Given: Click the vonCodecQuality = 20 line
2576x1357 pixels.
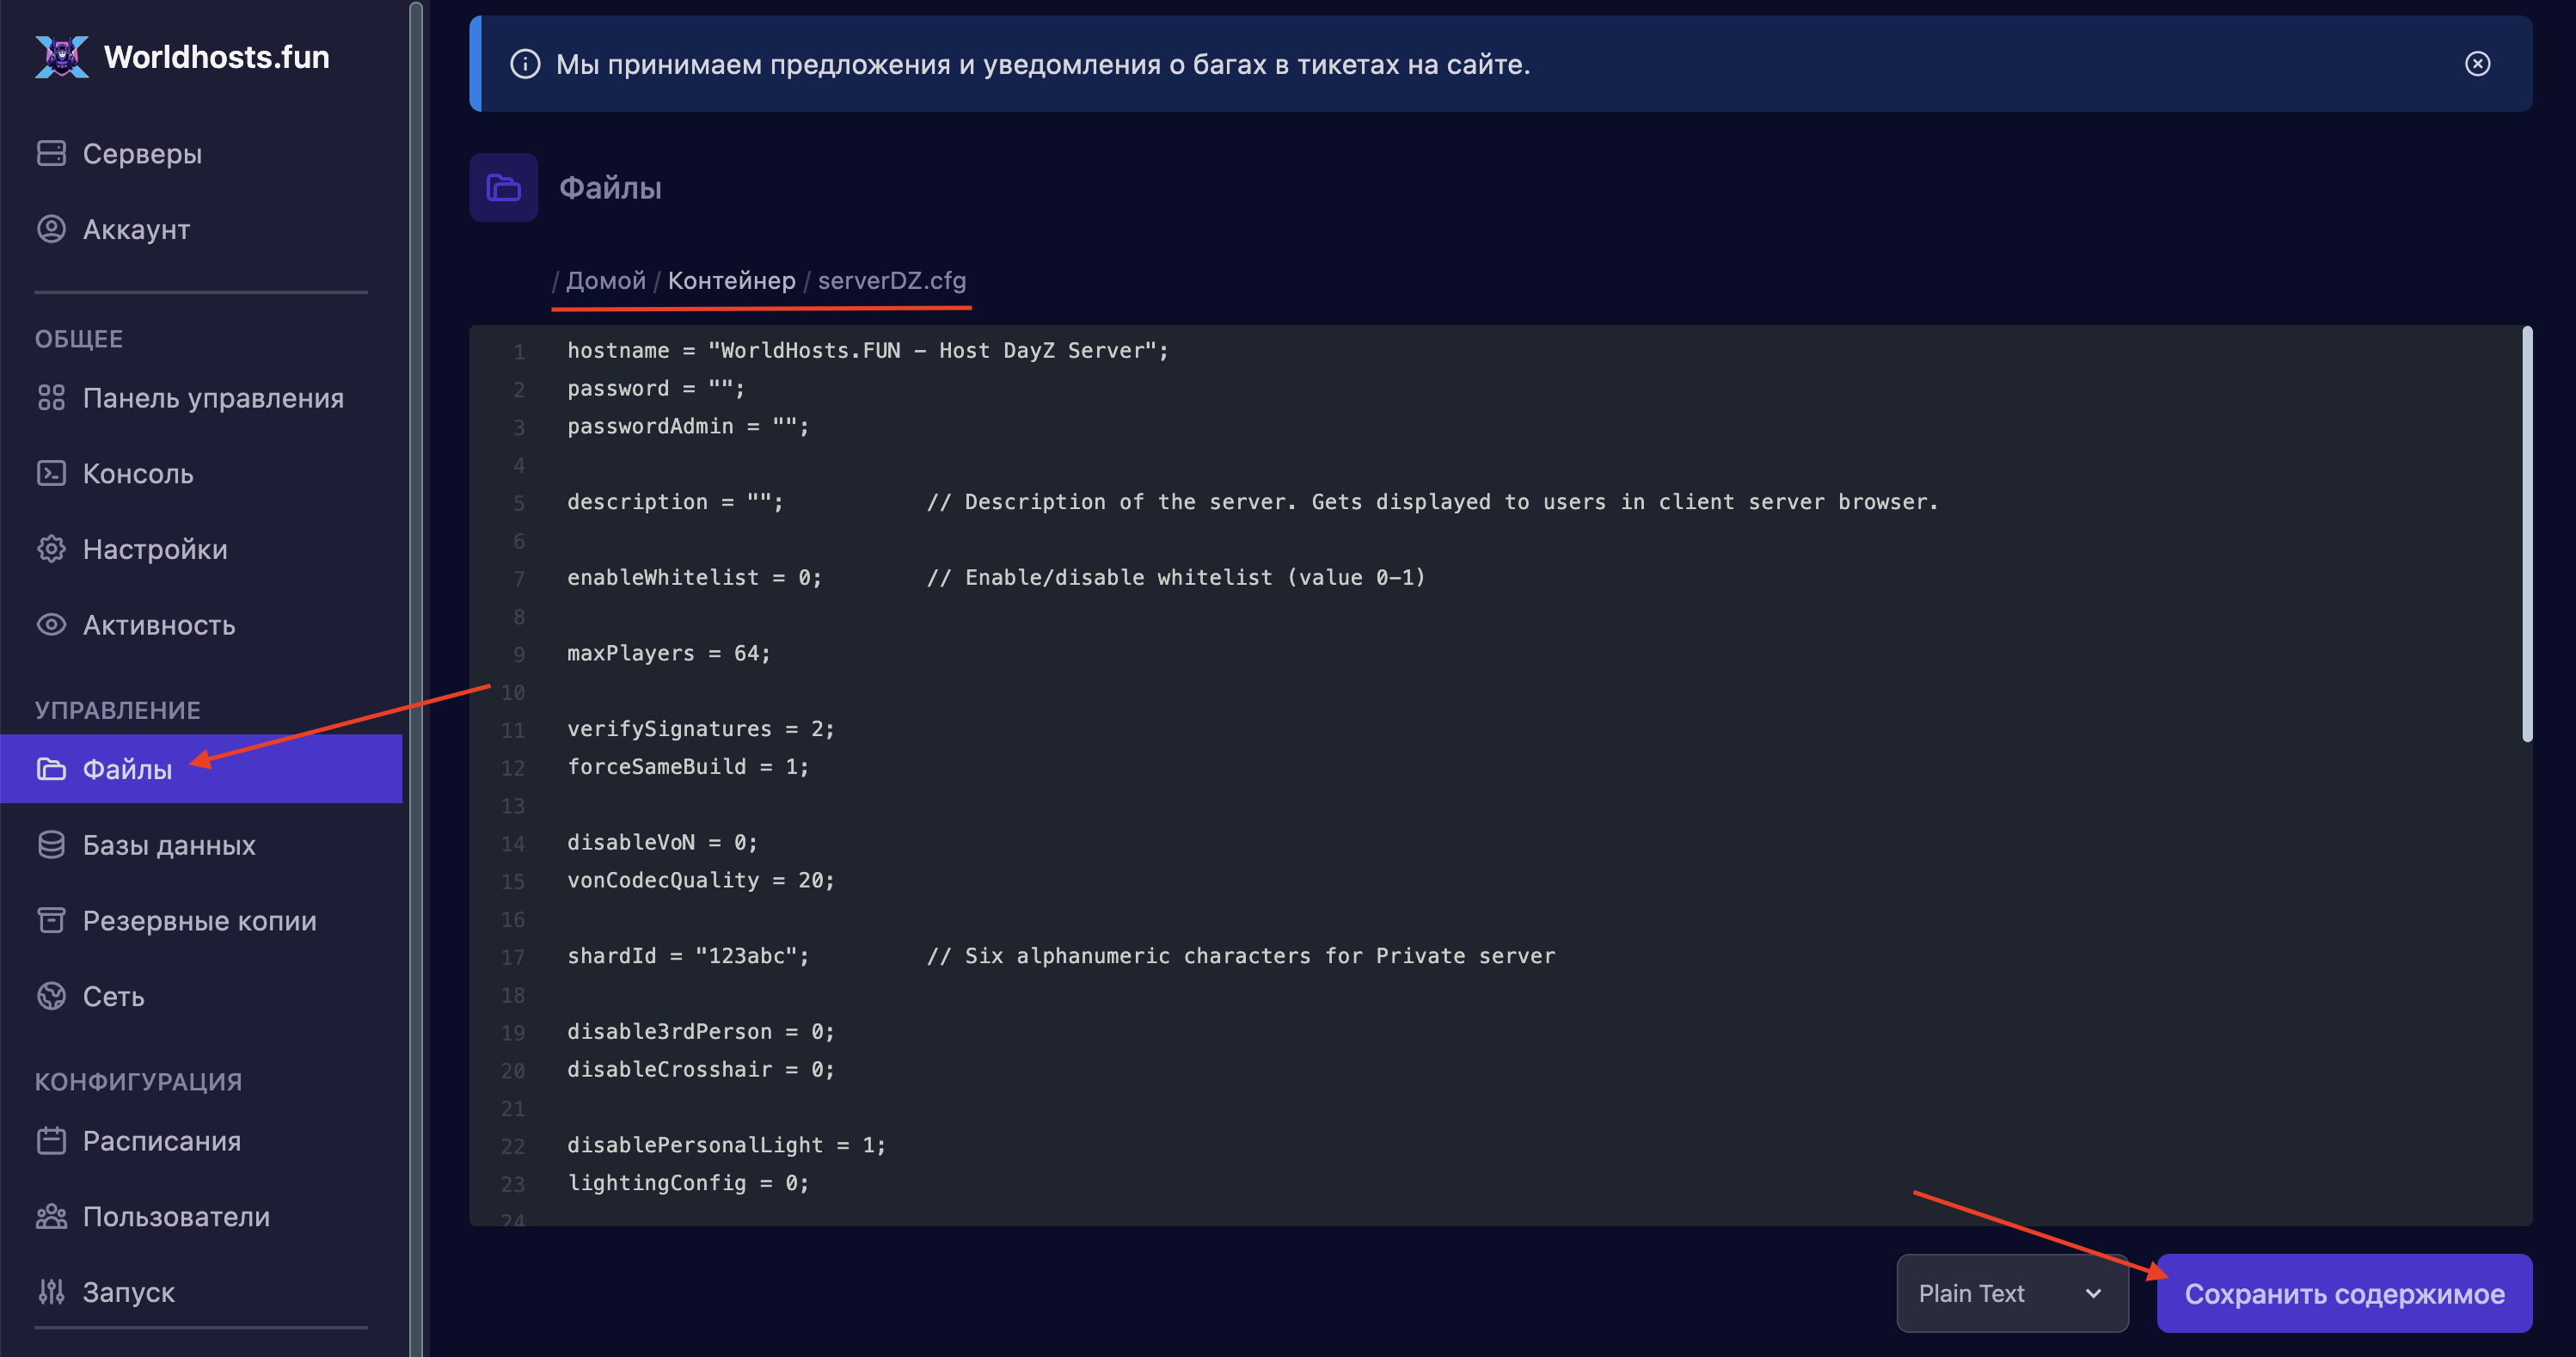Looking at the screenshot, I should pyautogui.click(x=701, y=880).
